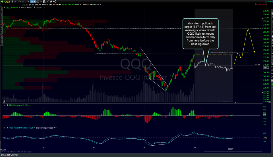Open the symbol list icon beside QQQ
This screenshot has width=273, height=157.
point(12,2)
